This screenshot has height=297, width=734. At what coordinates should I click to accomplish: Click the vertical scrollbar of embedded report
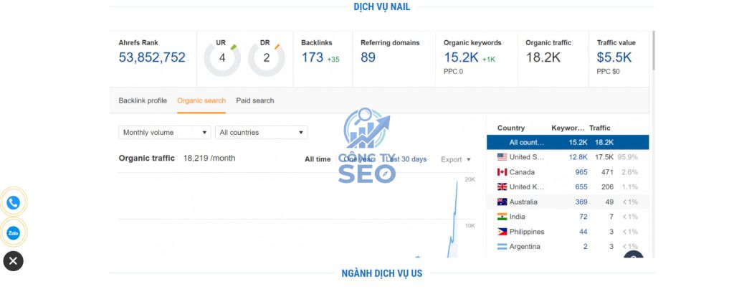point(653,52)
